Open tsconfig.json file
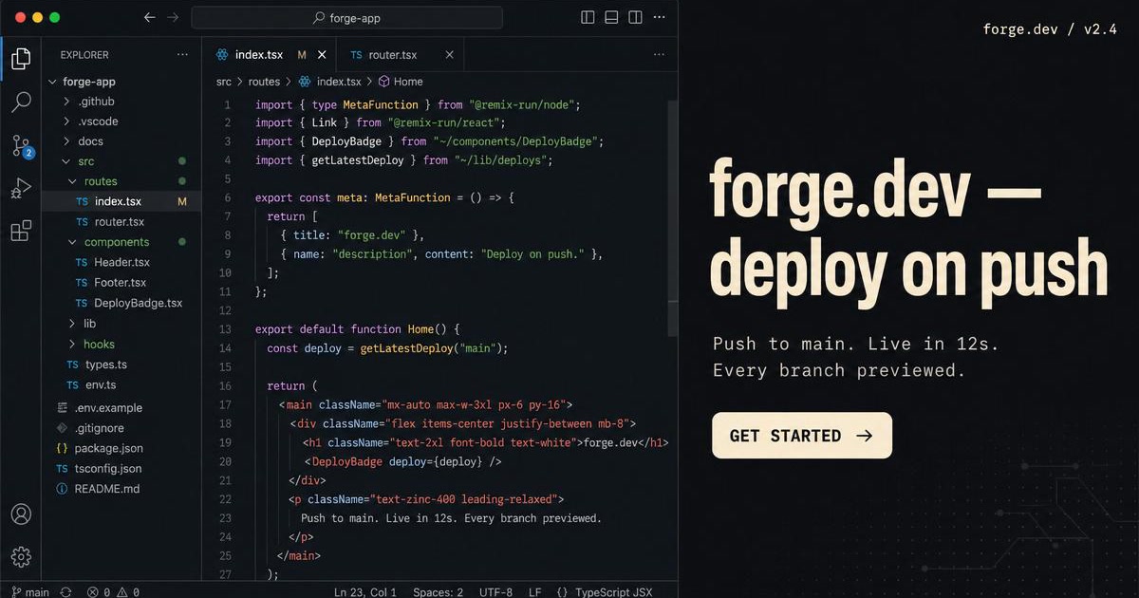Screen dimensions: 1139x598 click(121, 468)
